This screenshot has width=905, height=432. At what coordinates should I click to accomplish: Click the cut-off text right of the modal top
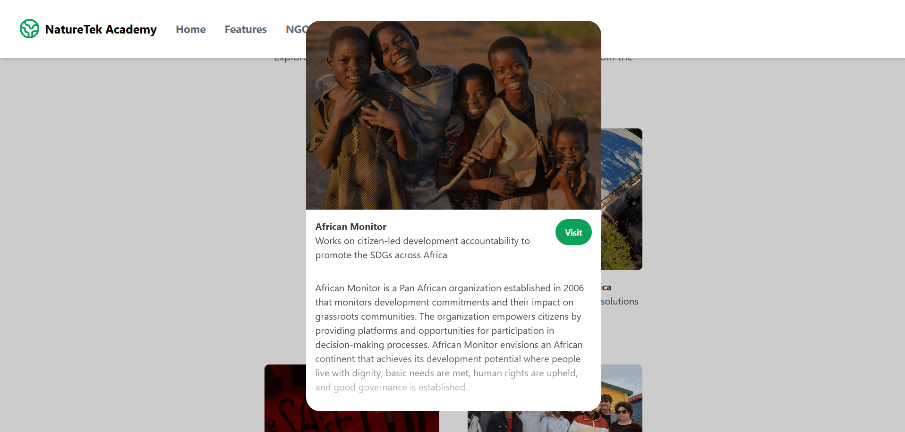[617, 59]
